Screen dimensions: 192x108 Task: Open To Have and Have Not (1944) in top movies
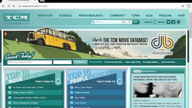click(28, 87)
